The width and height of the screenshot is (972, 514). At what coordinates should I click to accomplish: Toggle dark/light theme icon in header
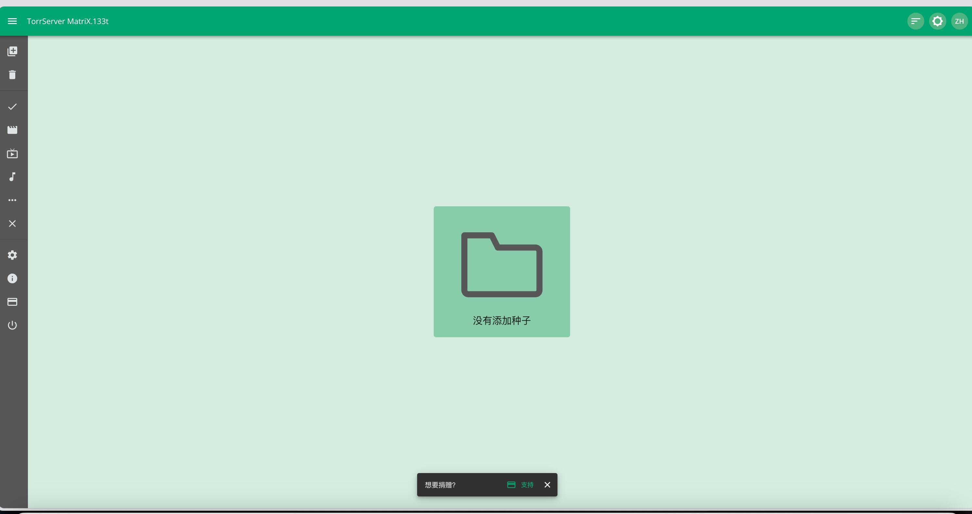click(937, 21)
